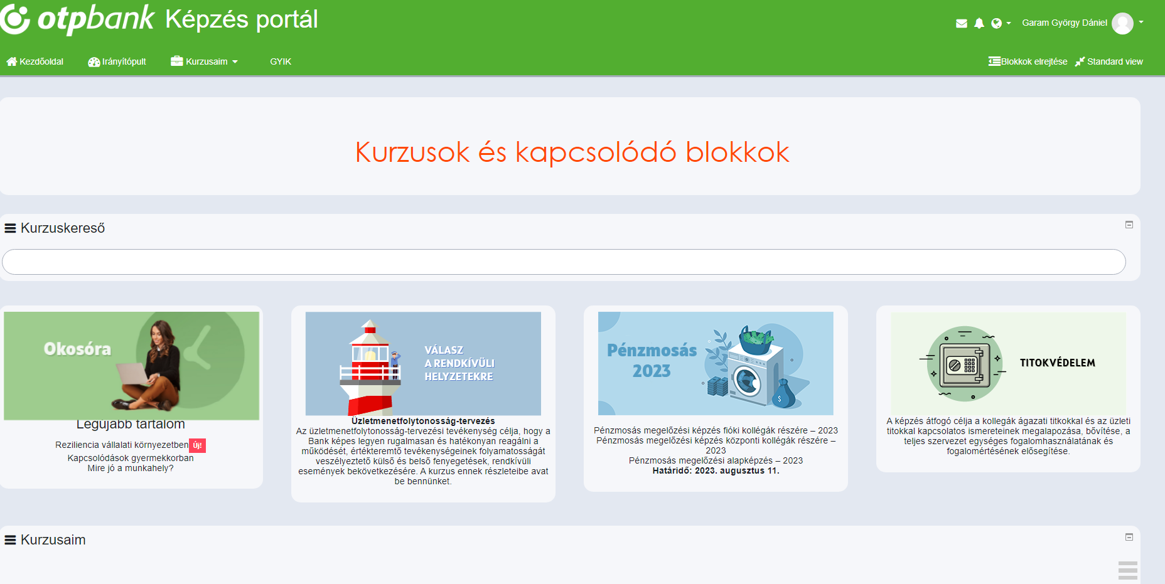
Task: Click the Blokkok elrejtése list icon
Action: 994,61
